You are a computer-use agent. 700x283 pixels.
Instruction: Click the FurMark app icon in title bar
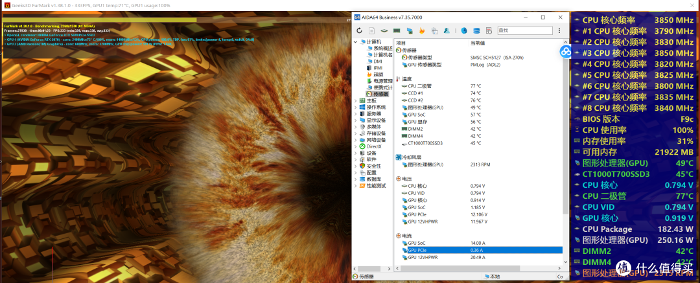(x=7, y=5)
